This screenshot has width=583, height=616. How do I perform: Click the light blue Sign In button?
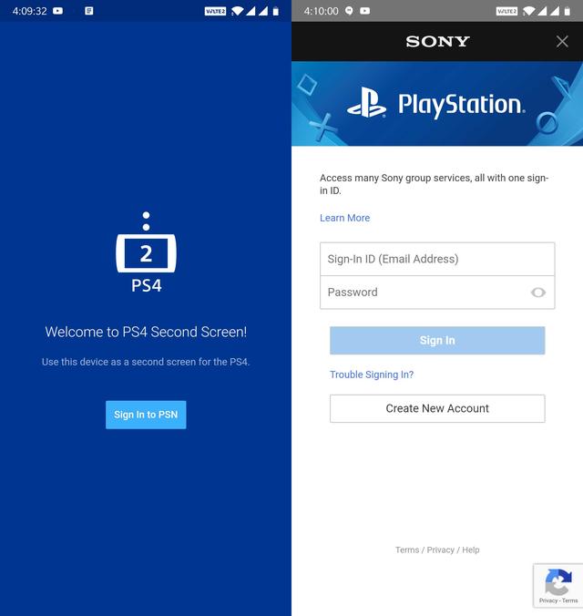click(x=437, y=340)
